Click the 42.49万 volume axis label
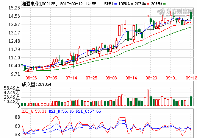 (x=12, y=93)
